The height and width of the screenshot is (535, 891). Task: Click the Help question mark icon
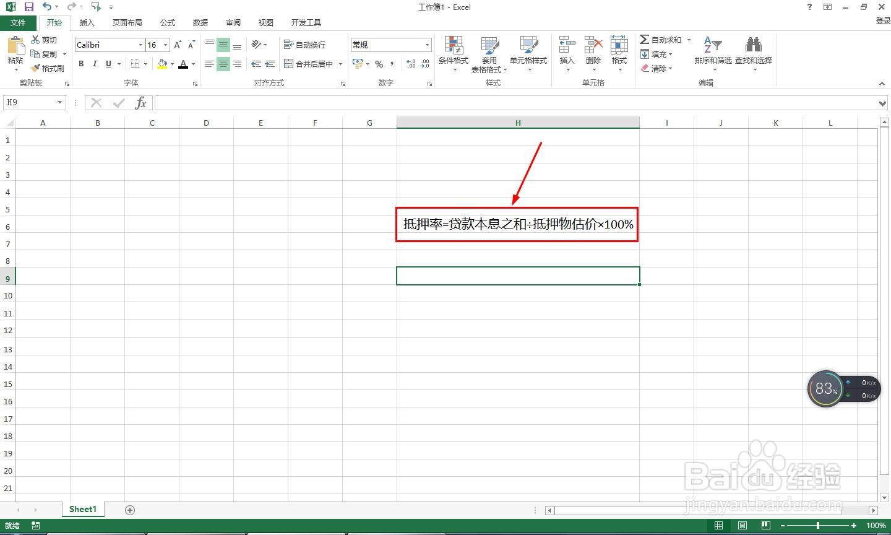point(809,7)
